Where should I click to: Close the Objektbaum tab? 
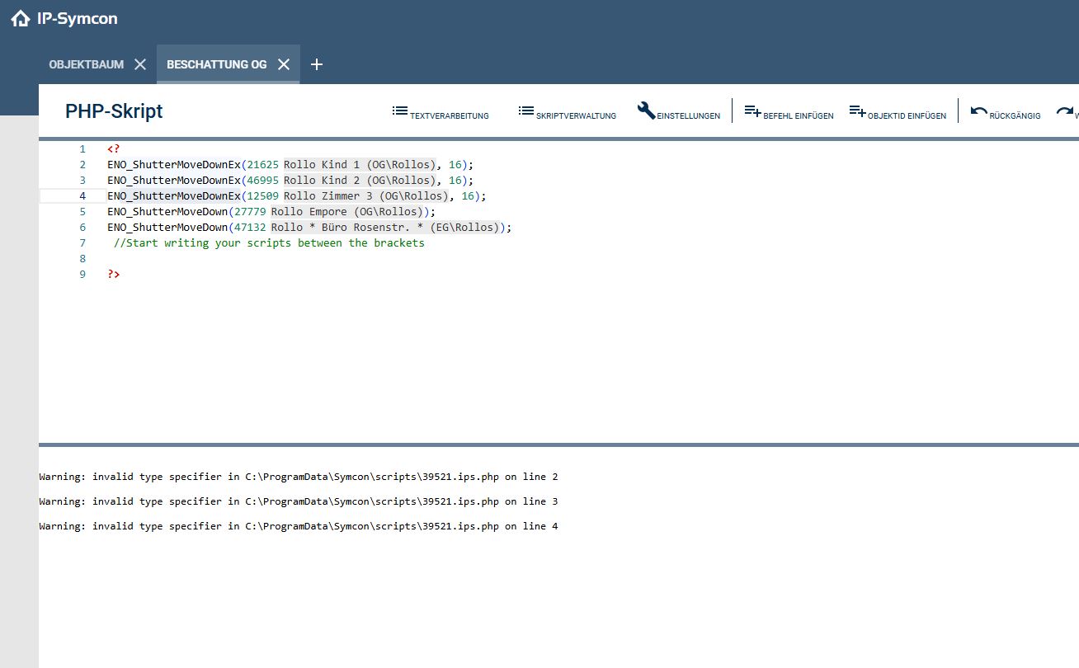140,64
